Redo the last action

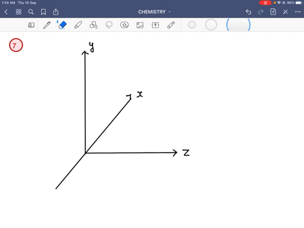tap(261, 12)
